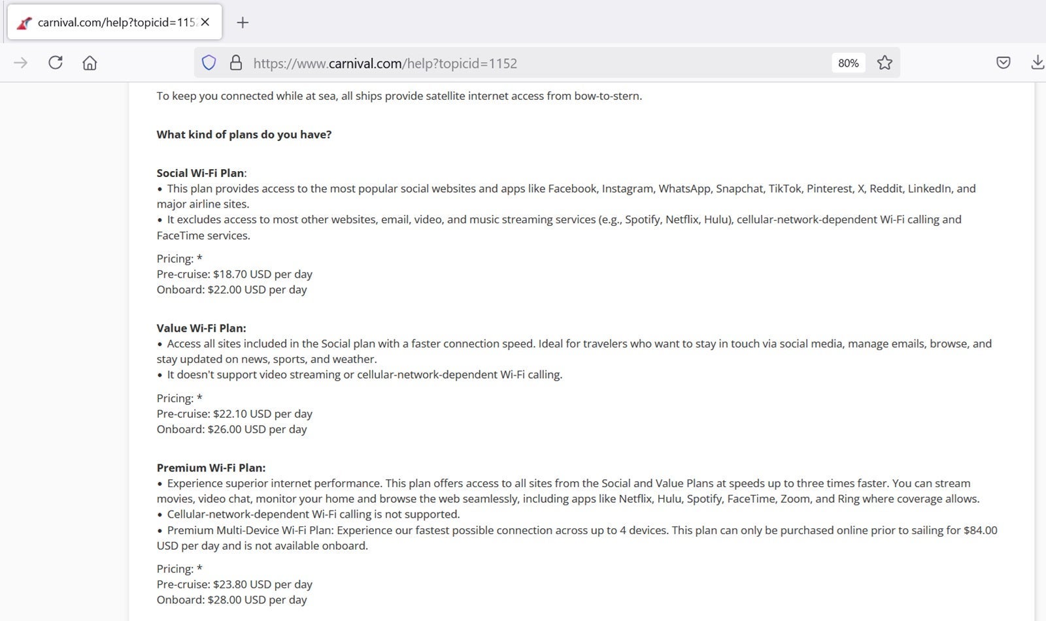The width and height of the screenshot is (1046, 621).
Task: Save the page to Pocket
Action: pyautogui.click(x=1002, y=63)
